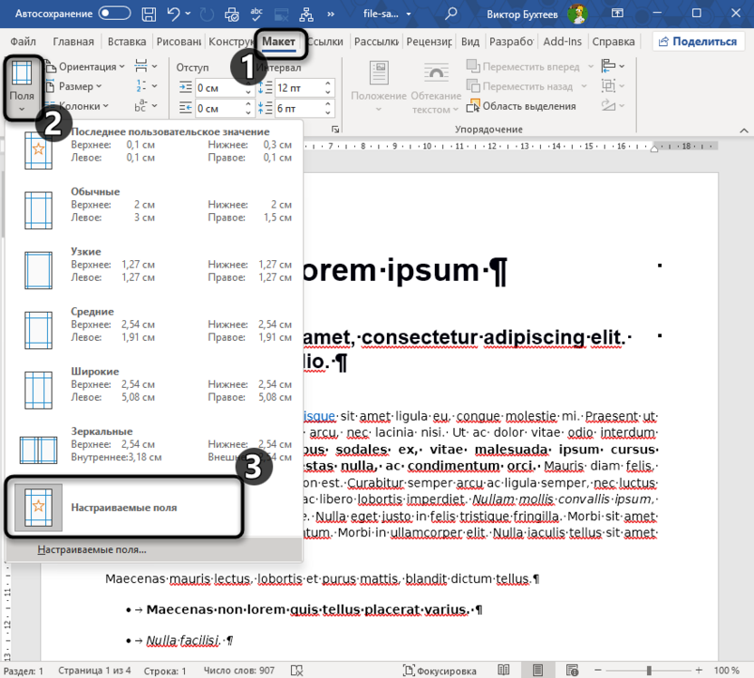Click Страница 1 из 4 in status bar
The image size is (754, 678).
click(x=94, y=671)
